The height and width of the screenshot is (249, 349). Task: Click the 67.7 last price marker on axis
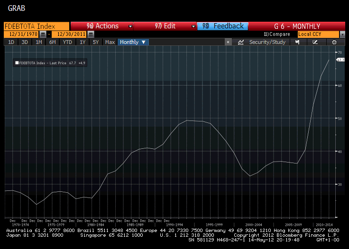pyautogui.click(x=340, y=60)
